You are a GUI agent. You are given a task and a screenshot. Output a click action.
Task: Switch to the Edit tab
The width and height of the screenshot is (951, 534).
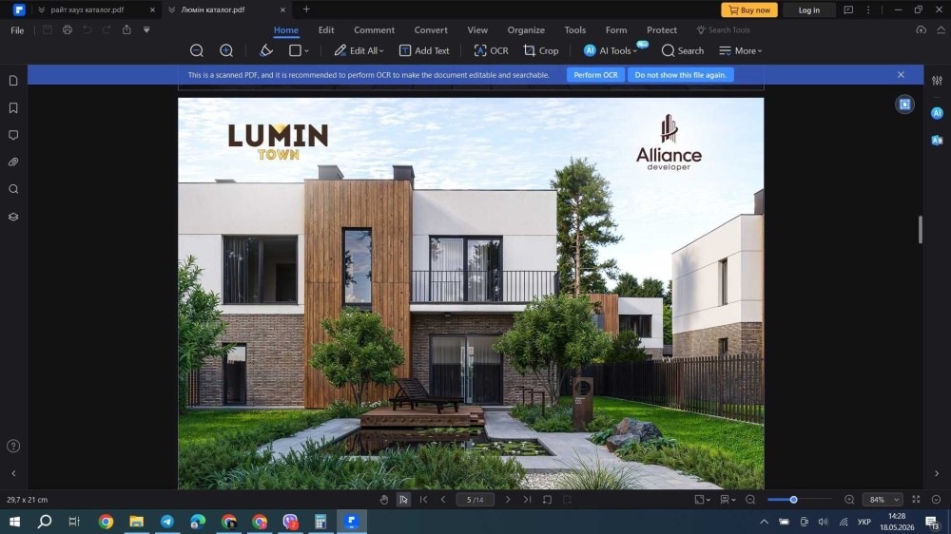pyautogui.click(x=326, y=29)
